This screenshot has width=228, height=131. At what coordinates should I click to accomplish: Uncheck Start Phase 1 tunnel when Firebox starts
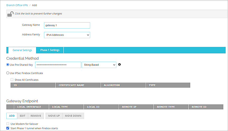tap(8, 128)
